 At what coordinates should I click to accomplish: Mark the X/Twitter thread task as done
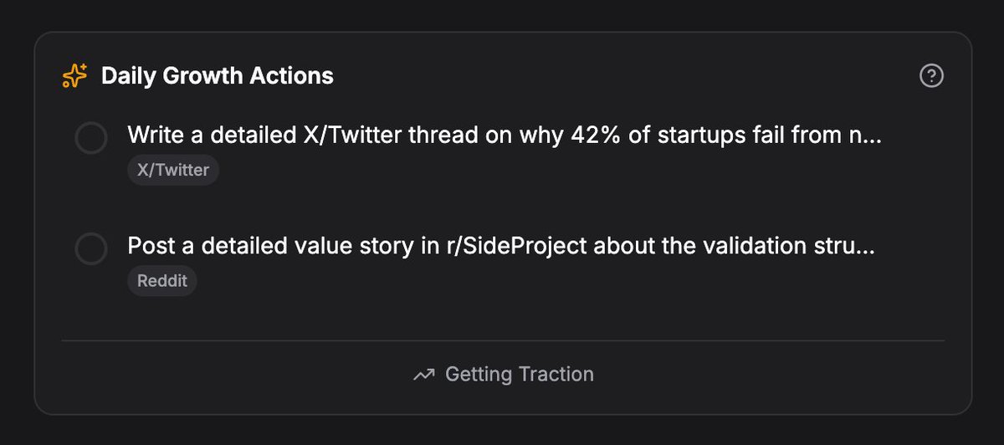[x=91, y=138]
